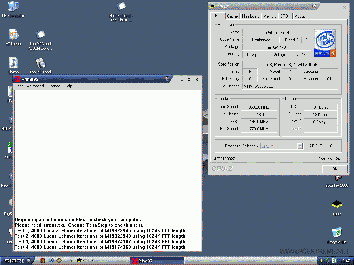Open the Glazba desktop music icon
Viewport: 354px width, 265px height.
pyautogui.click(x=13, y=63)
